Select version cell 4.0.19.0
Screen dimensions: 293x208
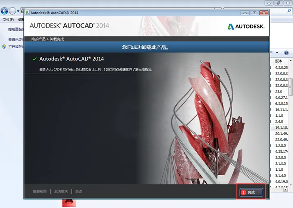(282, 181)
